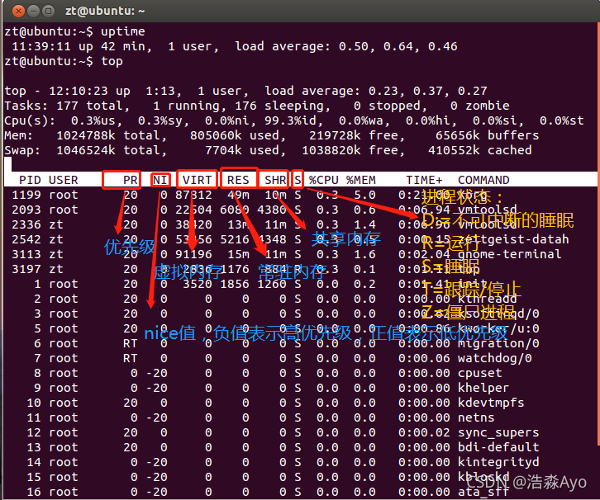The width and height of the screenshot is (600, 500).
Task: Click the NI column header
Action: [160, 180]
